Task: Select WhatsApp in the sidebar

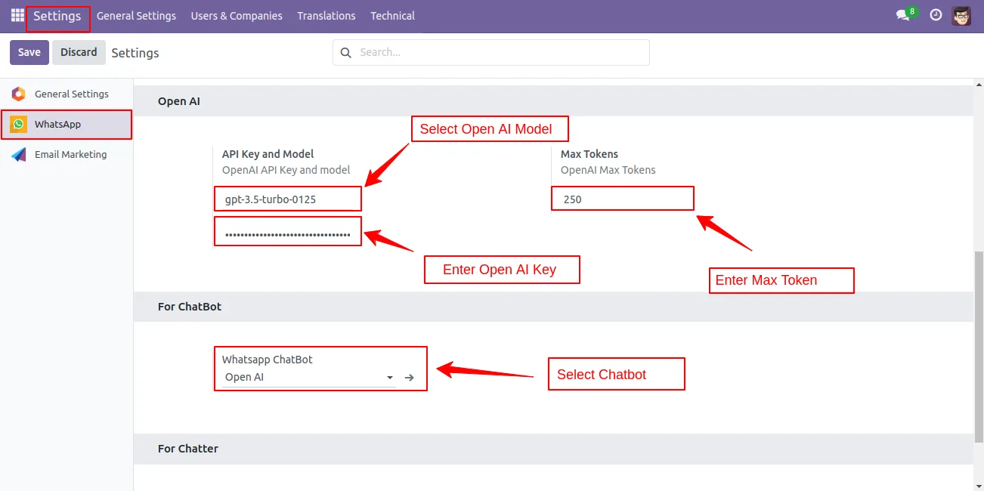Action: pos(67,124)
